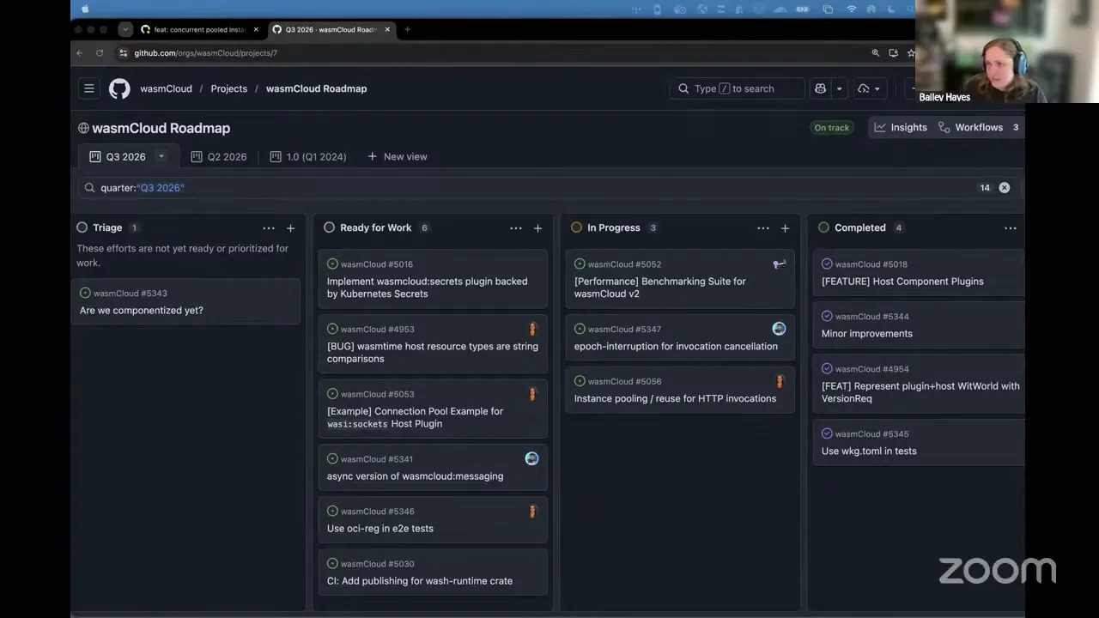The width and height of the screenshot is (1099, 618).
Task: Expand the Copilot options dropdown arrow
Action: point(839,88)
